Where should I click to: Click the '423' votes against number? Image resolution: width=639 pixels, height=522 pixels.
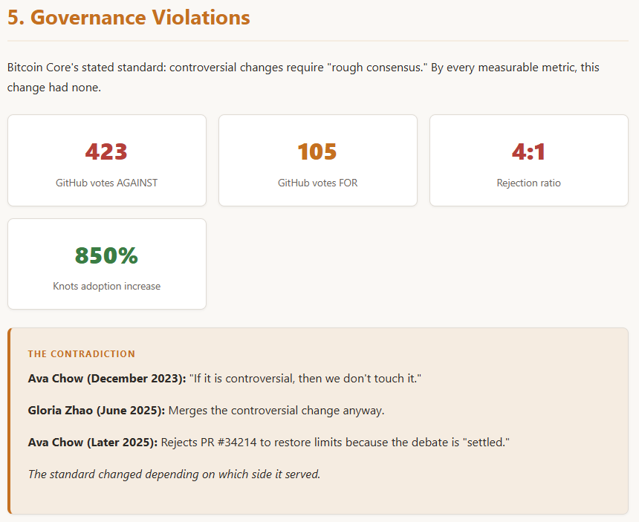(106, 152)
